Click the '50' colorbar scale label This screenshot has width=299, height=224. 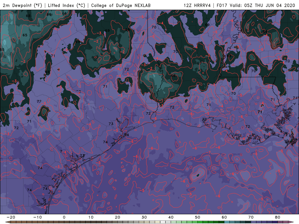[x=198, y=217]
